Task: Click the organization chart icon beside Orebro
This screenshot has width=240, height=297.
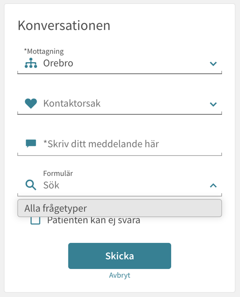Action: [x=31, y=63]
